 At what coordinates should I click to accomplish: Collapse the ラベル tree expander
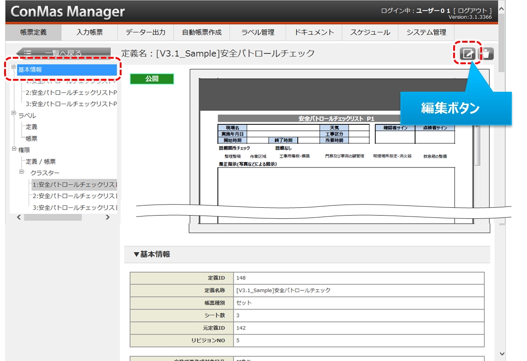click(14, 113)
